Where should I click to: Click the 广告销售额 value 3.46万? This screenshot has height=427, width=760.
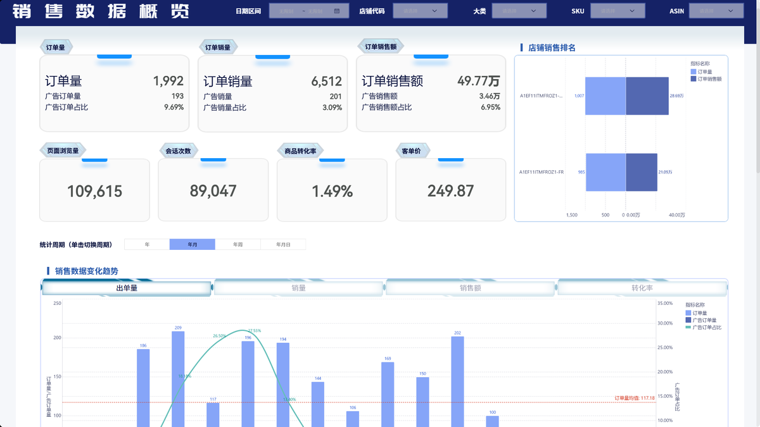[x=490, y=96]
